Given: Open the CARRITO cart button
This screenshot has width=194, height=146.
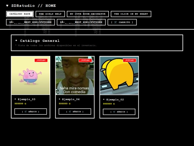Looking at the screenshot, I should pos(122,22).
